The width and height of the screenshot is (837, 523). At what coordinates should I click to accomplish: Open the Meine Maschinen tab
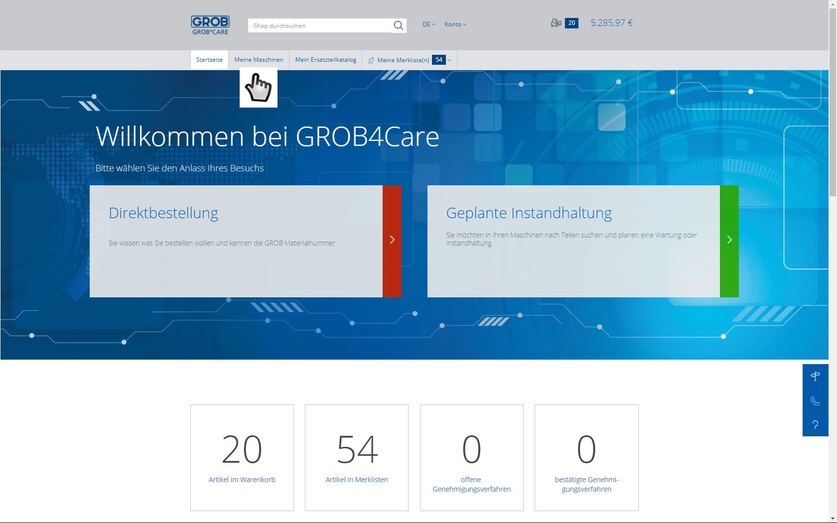click(259, 60)
